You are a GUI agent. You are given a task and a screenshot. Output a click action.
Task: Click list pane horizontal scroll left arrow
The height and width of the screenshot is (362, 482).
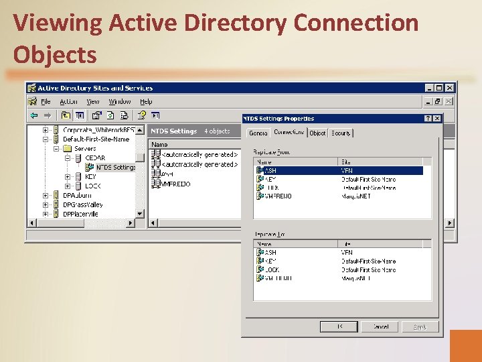click(153, 223)
